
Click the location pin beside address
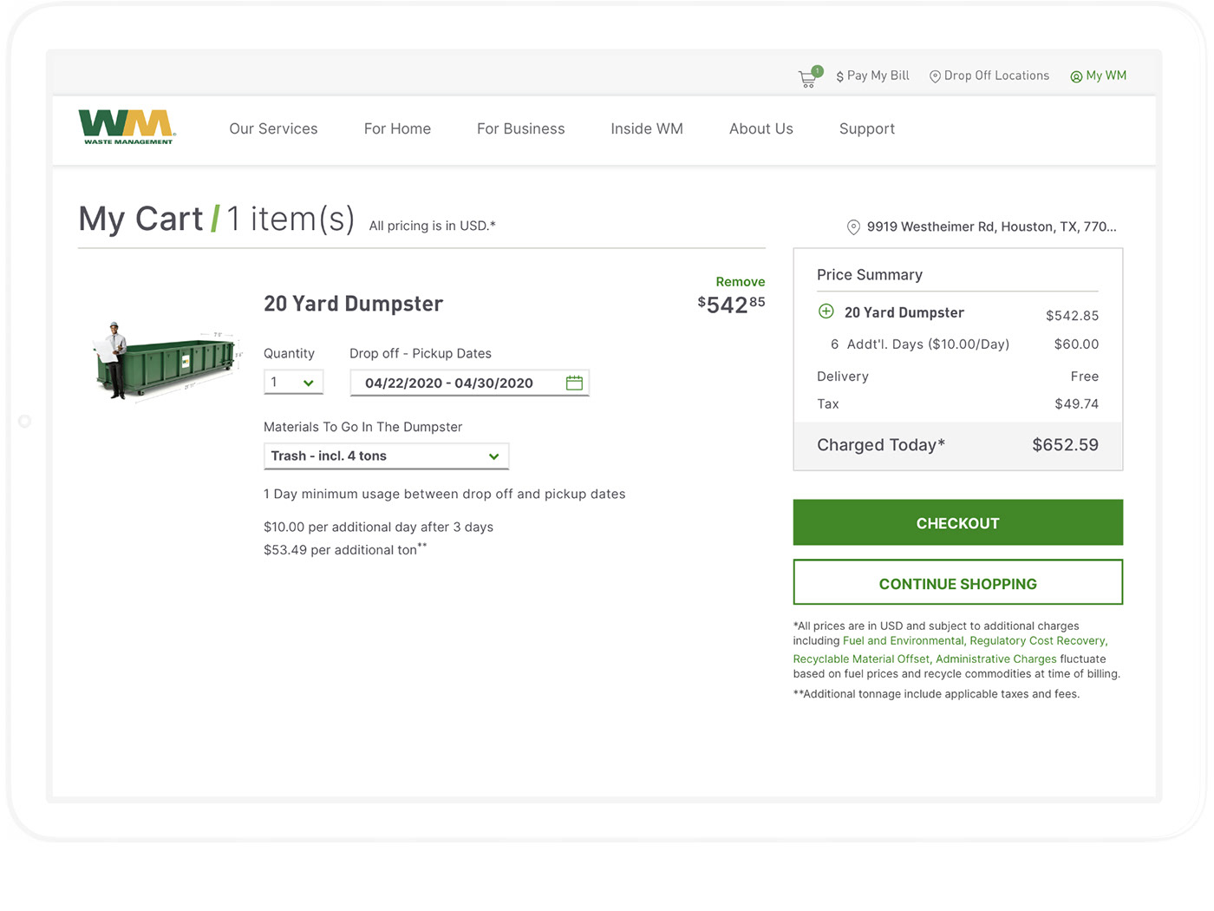coord(853,227)
